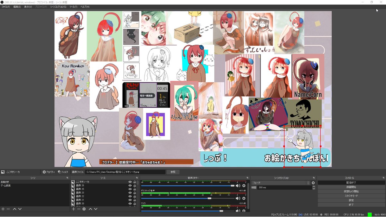This screenshot has height=217, width=386.
Task: Toggle visibility of 画像 26
Action: click(130, 185)
